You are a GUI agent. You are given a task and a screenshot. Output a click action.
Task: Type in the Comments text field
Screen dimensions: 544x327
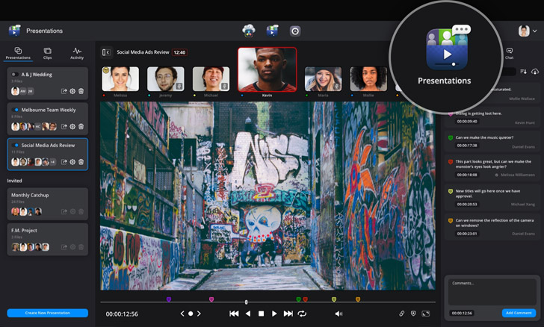click(492, 292)
